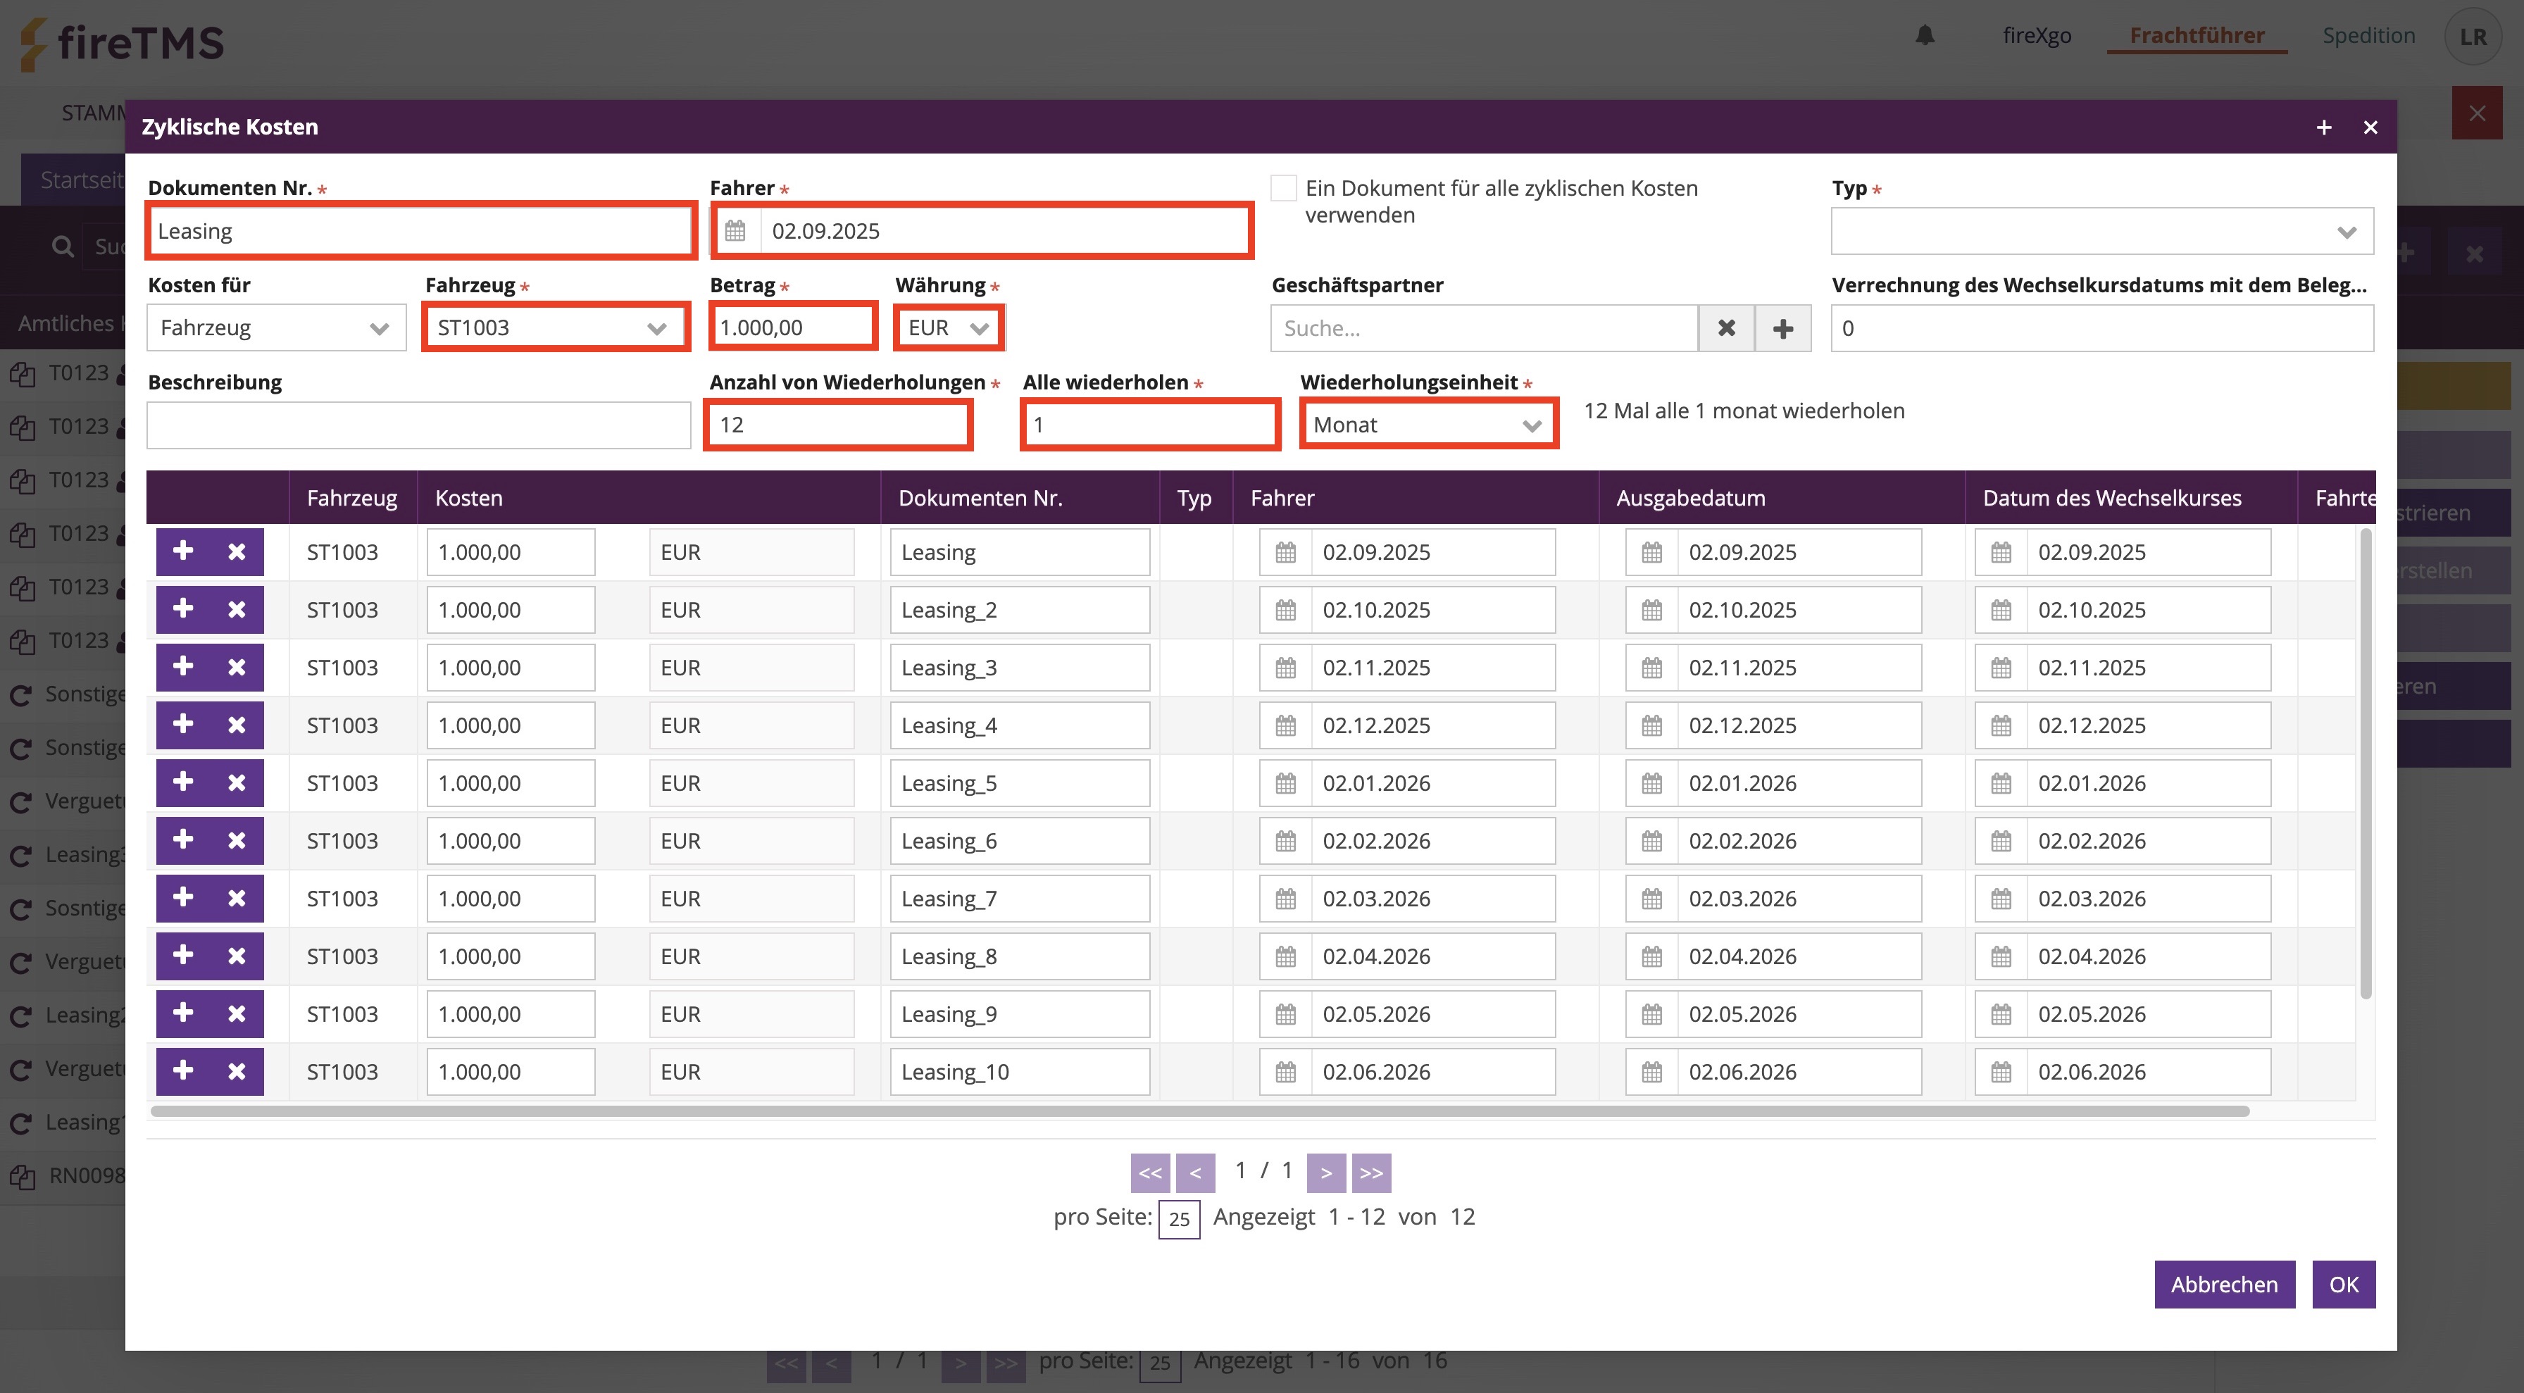2524x1393 pixels.
Task: Click the Beschreibung input field
Action: coord(418,425)
